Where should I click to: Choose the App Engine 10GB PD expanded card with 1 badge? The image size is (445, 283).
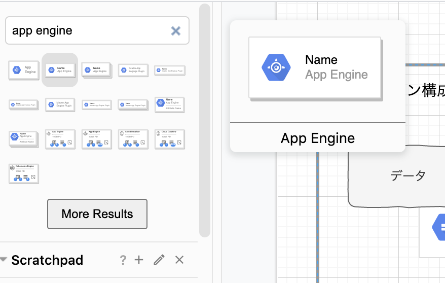(60, 139)
